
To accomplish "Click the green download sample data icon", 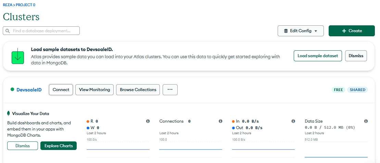I will coord(18,56).
